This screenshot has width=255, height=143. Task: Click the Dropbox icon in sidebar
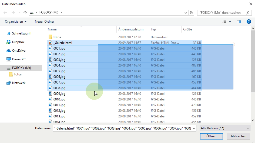click(9, 42)
